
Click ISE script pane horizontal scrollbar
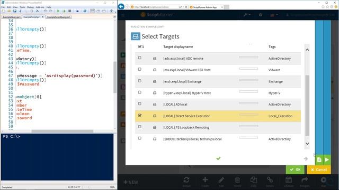pos(63,131)
